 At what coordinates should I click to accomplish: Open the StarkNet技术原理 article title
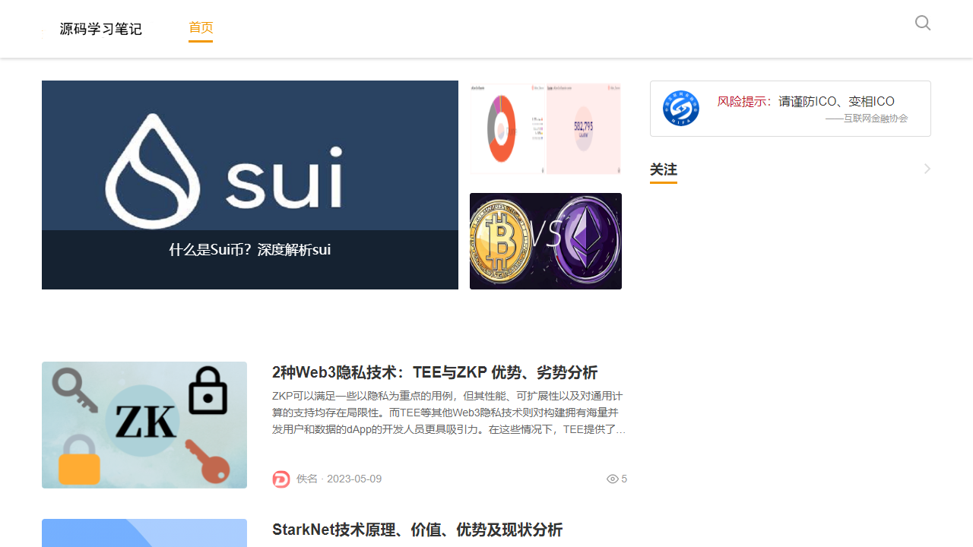tap(417, 530)
